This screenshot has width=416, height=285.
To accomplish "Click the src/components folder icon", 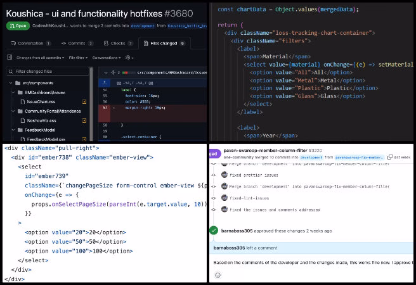I will pyautogui.click(x=18, y=83).
